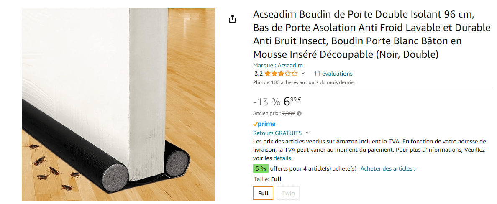The width and height of the screenshot is (497, 204).
Task: Click the orange star rating icons
Action: (281, 74)
